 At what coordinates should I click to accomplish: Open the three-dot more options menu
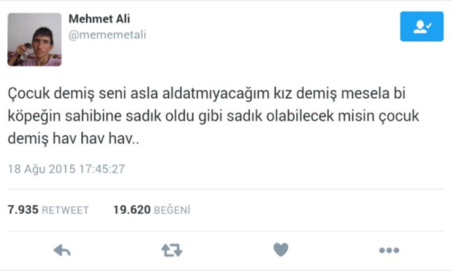click(x=389, y=250)
